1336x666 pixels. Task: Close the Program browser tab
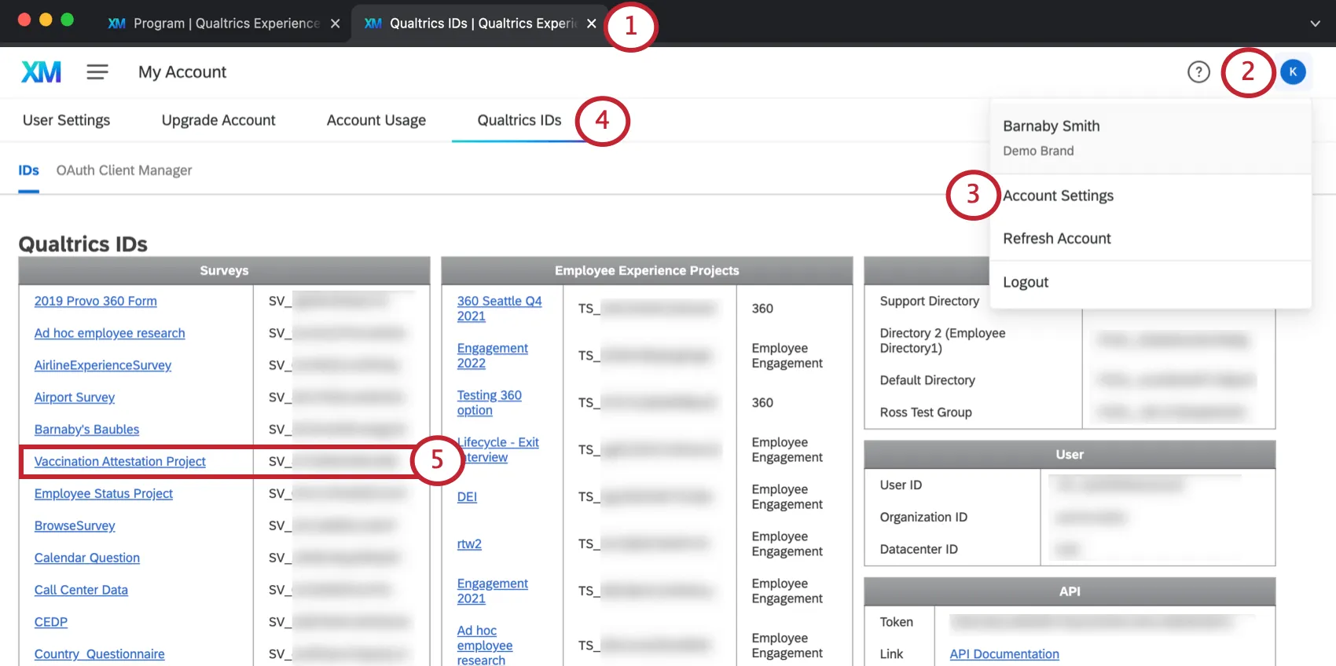336,24
